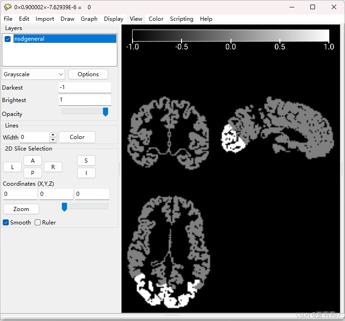Click the R right slice button
The height and width of the screenshot is (321, 345).
pos(53,167)
